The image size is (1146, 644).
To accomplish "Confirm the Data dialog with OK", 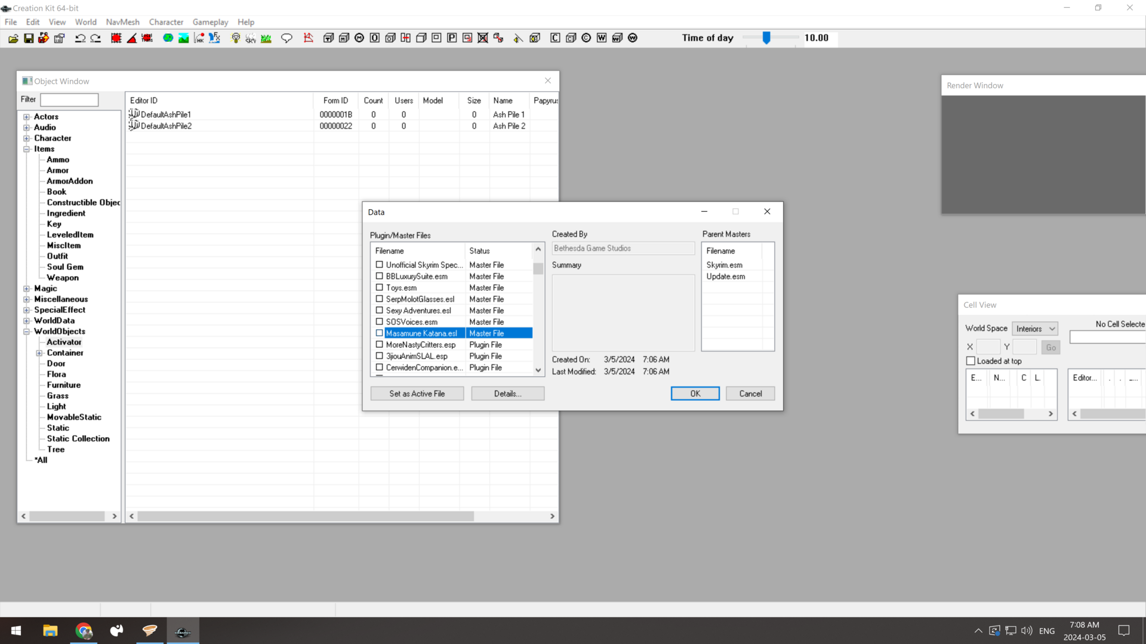I will pos(695,394).
